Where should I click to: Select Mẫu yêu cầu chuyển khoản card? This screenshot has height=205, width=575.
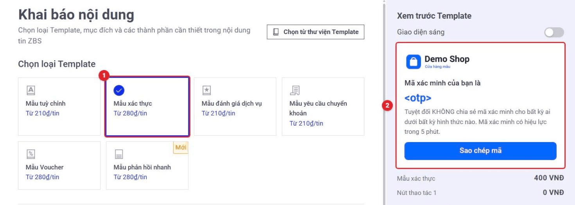coord(323,106)
